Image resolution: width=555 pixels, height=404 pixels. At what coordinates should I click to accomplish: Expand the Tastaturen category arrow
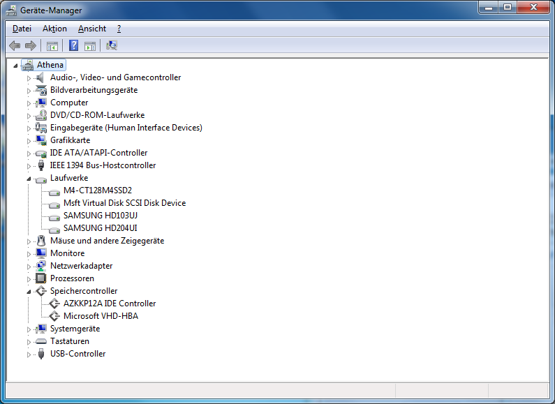(x=29, y=342)
